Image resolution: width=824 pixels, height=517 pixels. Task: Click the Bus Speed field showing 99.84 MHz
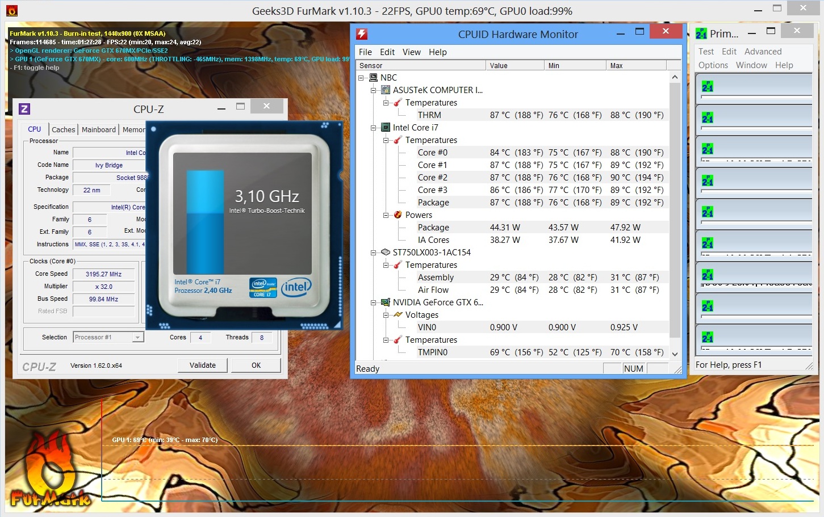click(x=104, y=299)
